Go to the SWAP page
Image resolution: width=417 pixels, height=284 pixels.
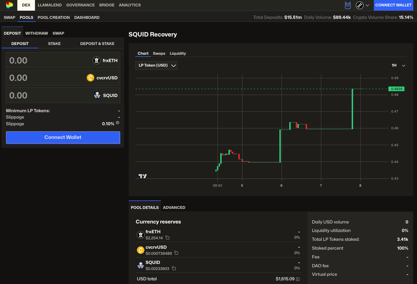(x=9, y=17)
